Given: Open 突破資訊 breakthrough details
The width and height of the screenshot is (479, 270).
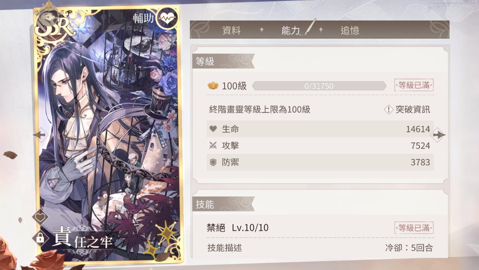Looking at the screenshot, I should tap(407, 109).
